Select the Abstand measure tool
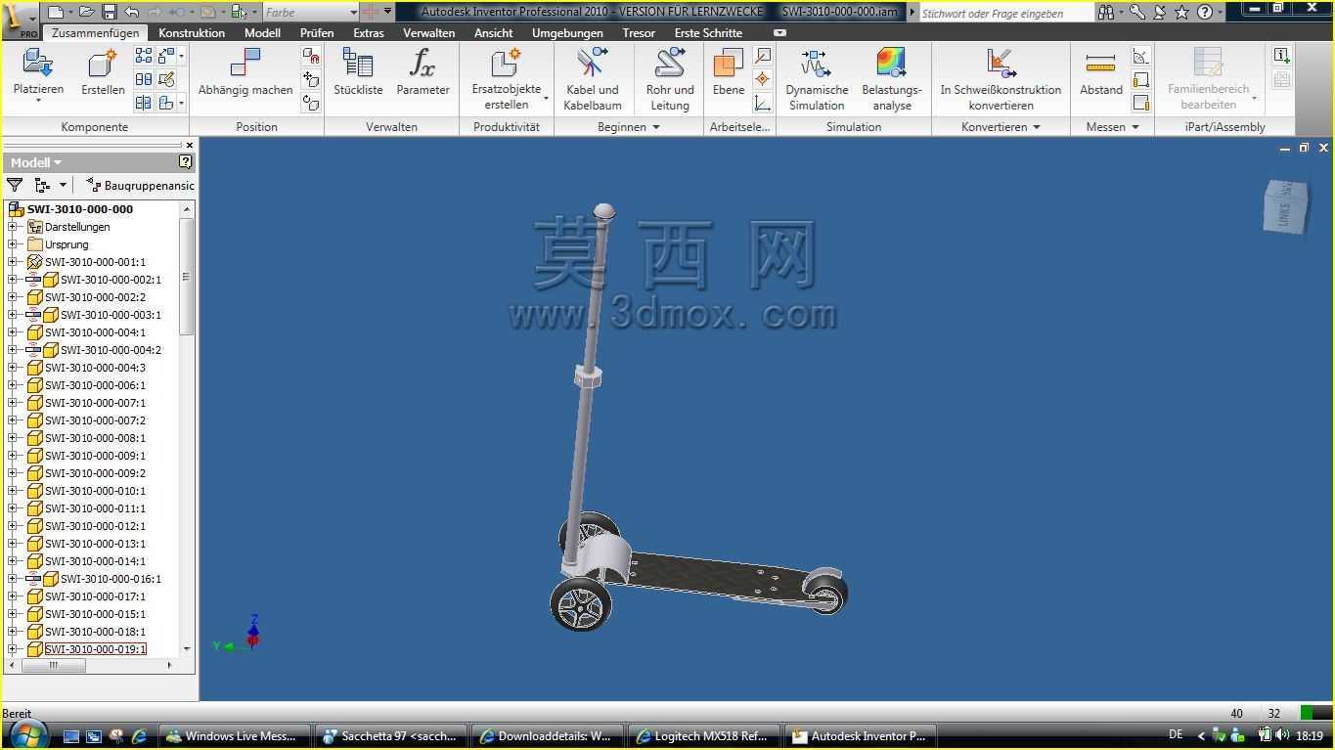This screenshot has height=750, width=1335. click(x=1101, y=72)
